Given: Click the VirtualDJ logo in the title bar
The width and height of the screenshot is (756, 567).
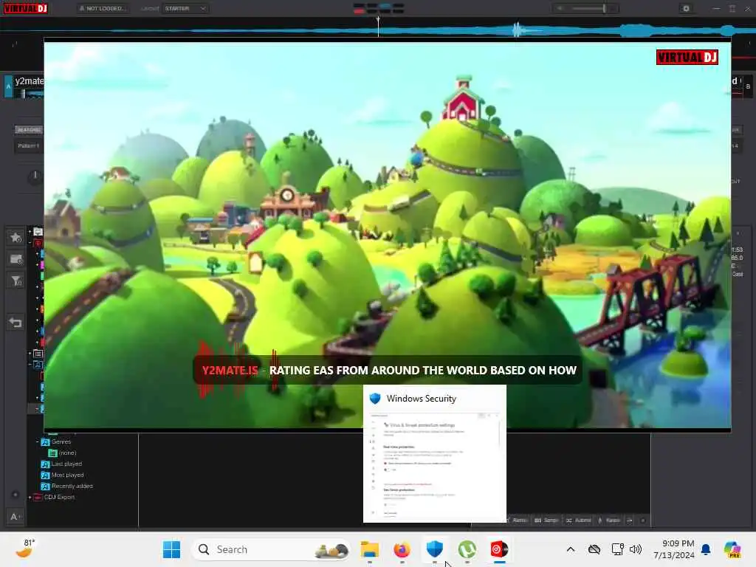Looking at the screenshot, I should [26, 8].
